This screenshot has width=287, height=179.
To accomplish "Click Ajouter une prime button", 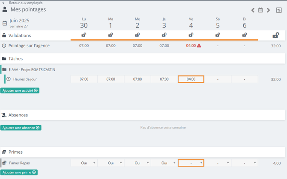I will coord(19,172).
